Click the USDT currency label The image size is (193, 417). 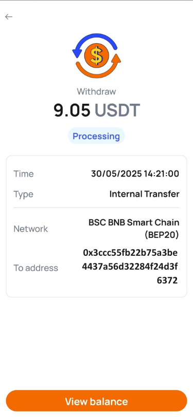[x=117, y=110]
